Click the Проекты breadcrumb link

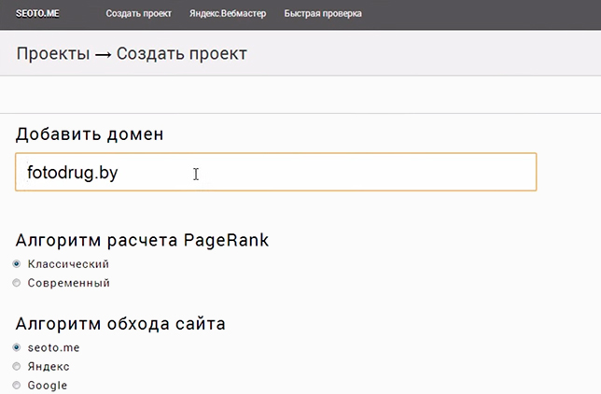(x=53, y=53)
